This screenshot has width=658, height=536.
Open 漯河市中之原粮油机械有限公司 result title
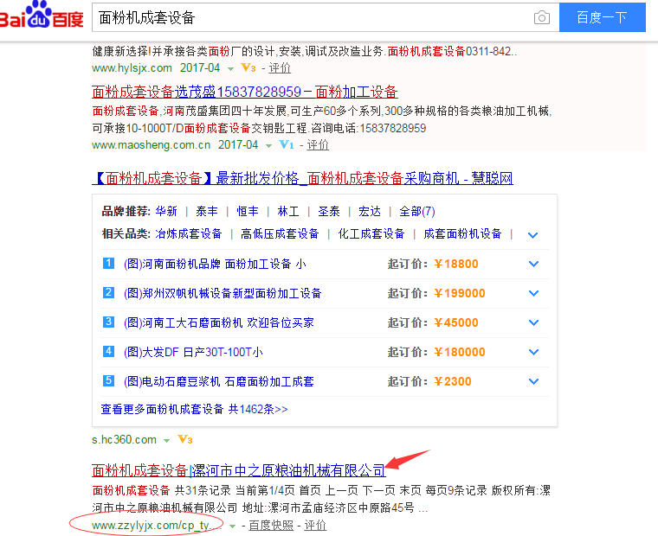(x=238, y=470)
